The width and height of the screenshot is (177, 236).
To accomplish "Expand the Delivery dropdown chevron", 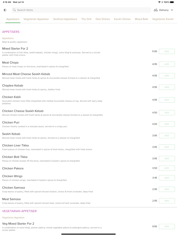I will point(172,10).
